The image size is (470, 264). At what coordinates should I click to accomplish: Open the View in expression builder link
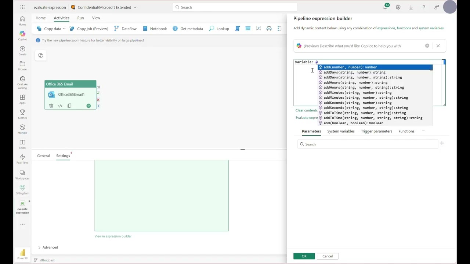point(113,236)
